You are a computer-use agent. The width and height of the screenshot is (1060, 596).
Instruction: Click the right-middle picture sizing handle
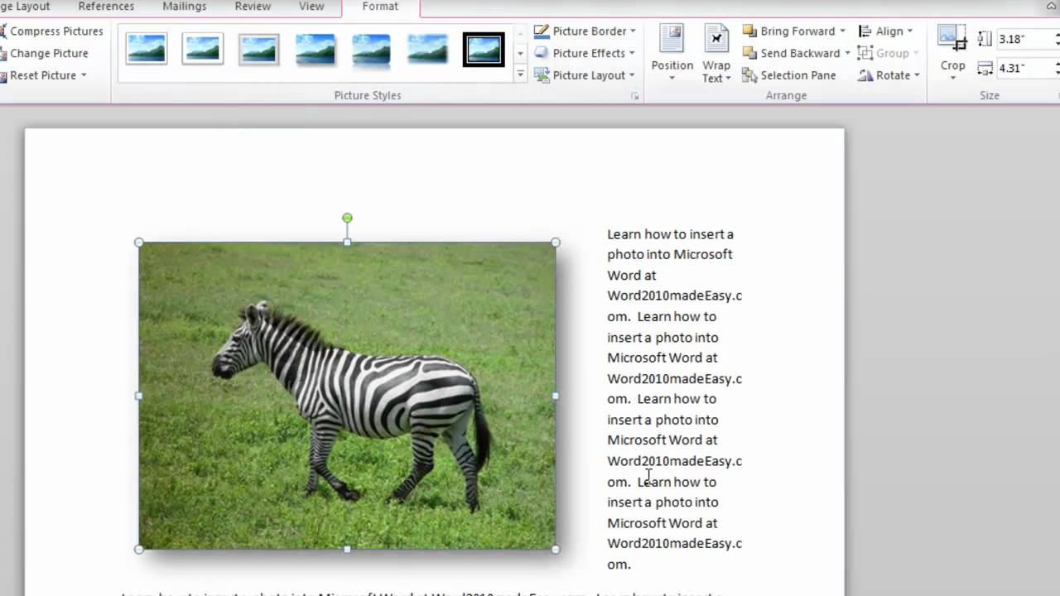click(x=556, y=396)
